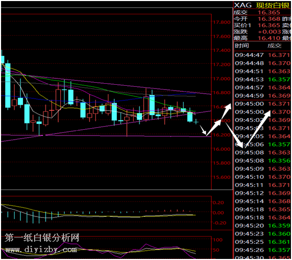Click the 第一纸白银分析网 watermark text
292x260 pixels.
tap(42, 238)
